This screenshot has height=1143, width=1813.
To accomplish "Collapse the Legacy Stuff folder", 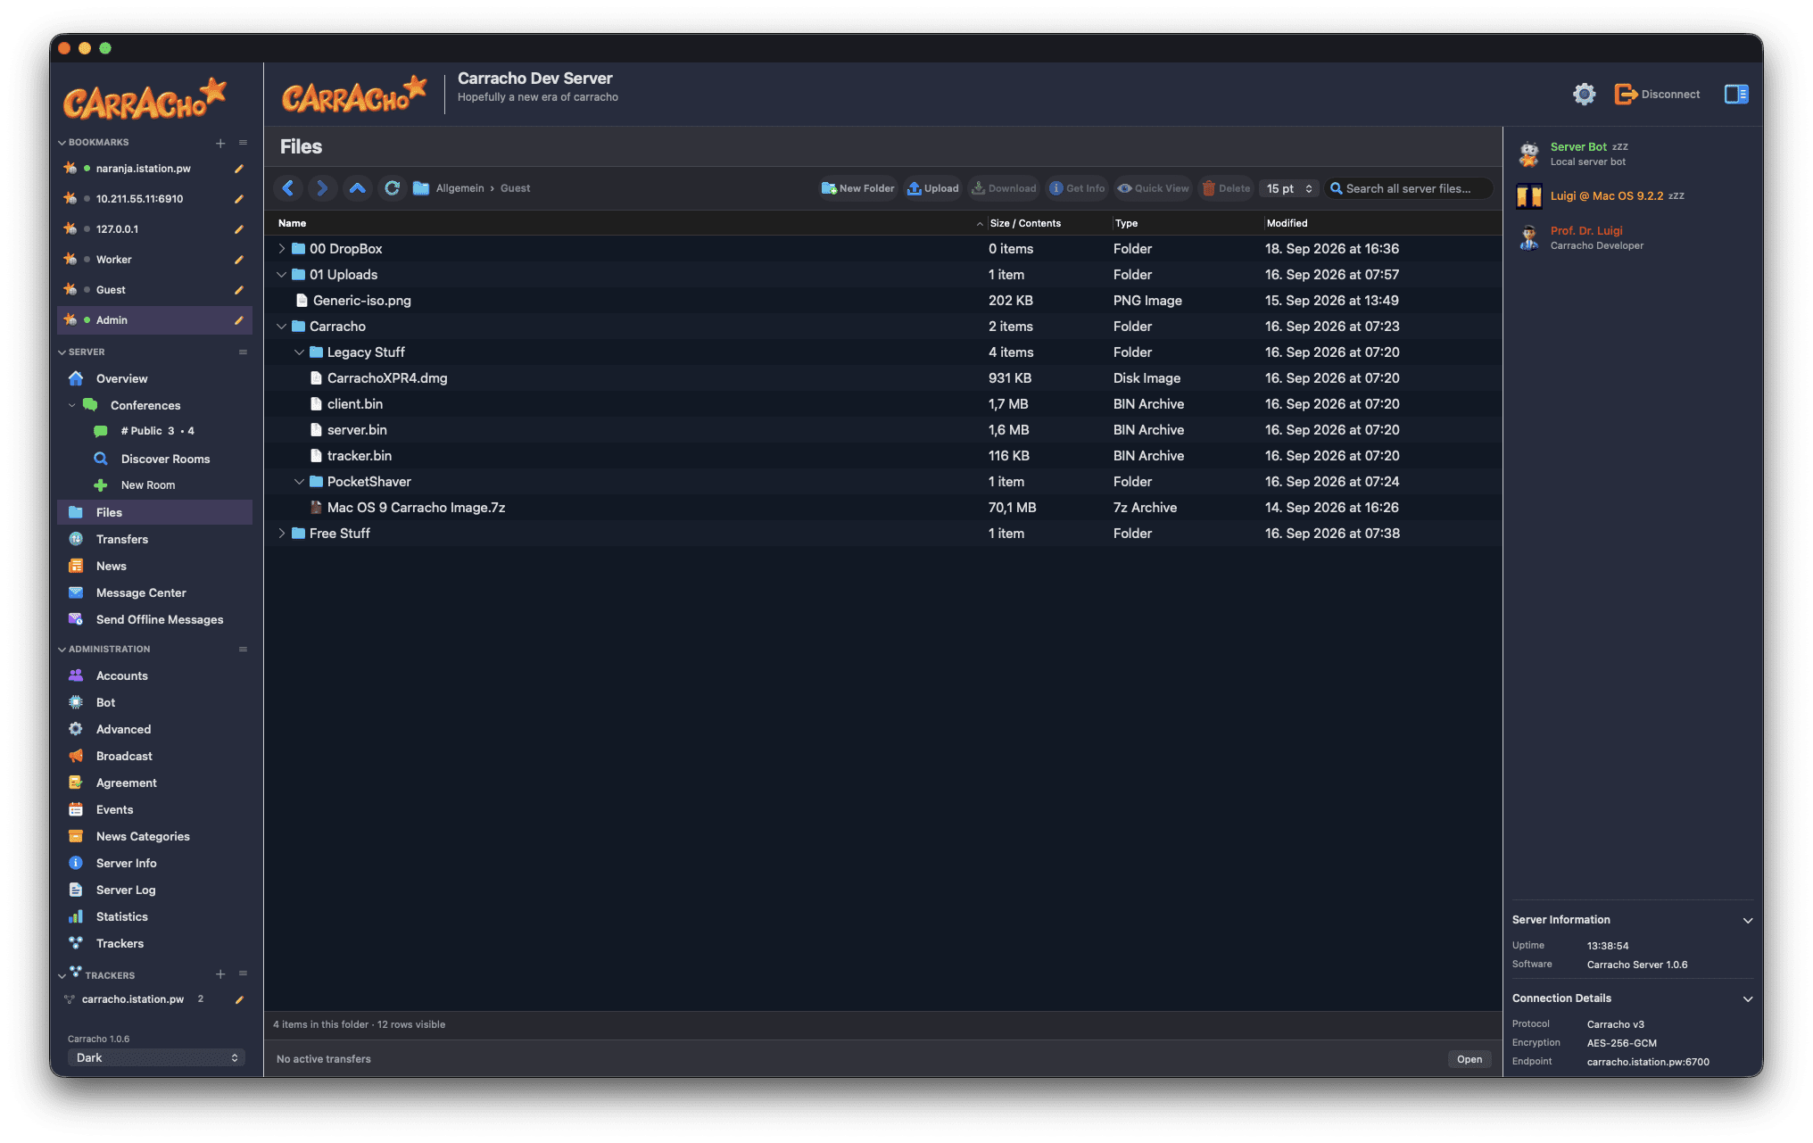I will pyautogui.click(x=300, y=352).
